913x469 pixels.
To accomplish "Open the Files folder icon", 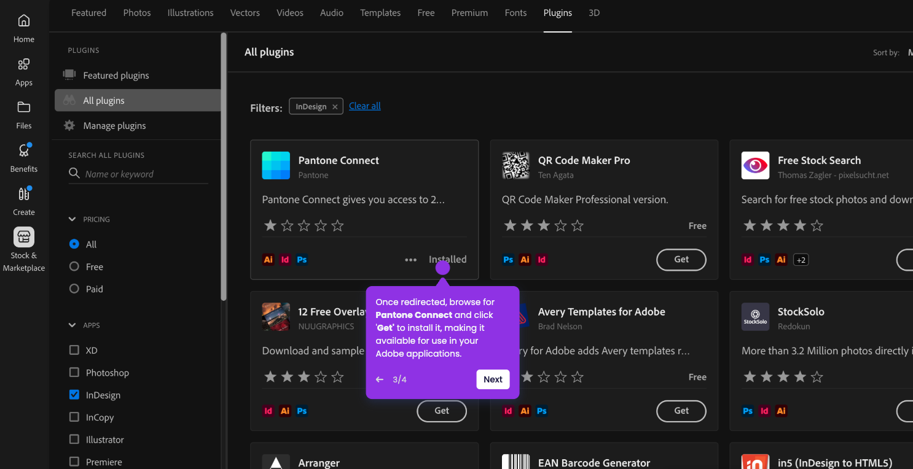I will [x=23, y=107].
